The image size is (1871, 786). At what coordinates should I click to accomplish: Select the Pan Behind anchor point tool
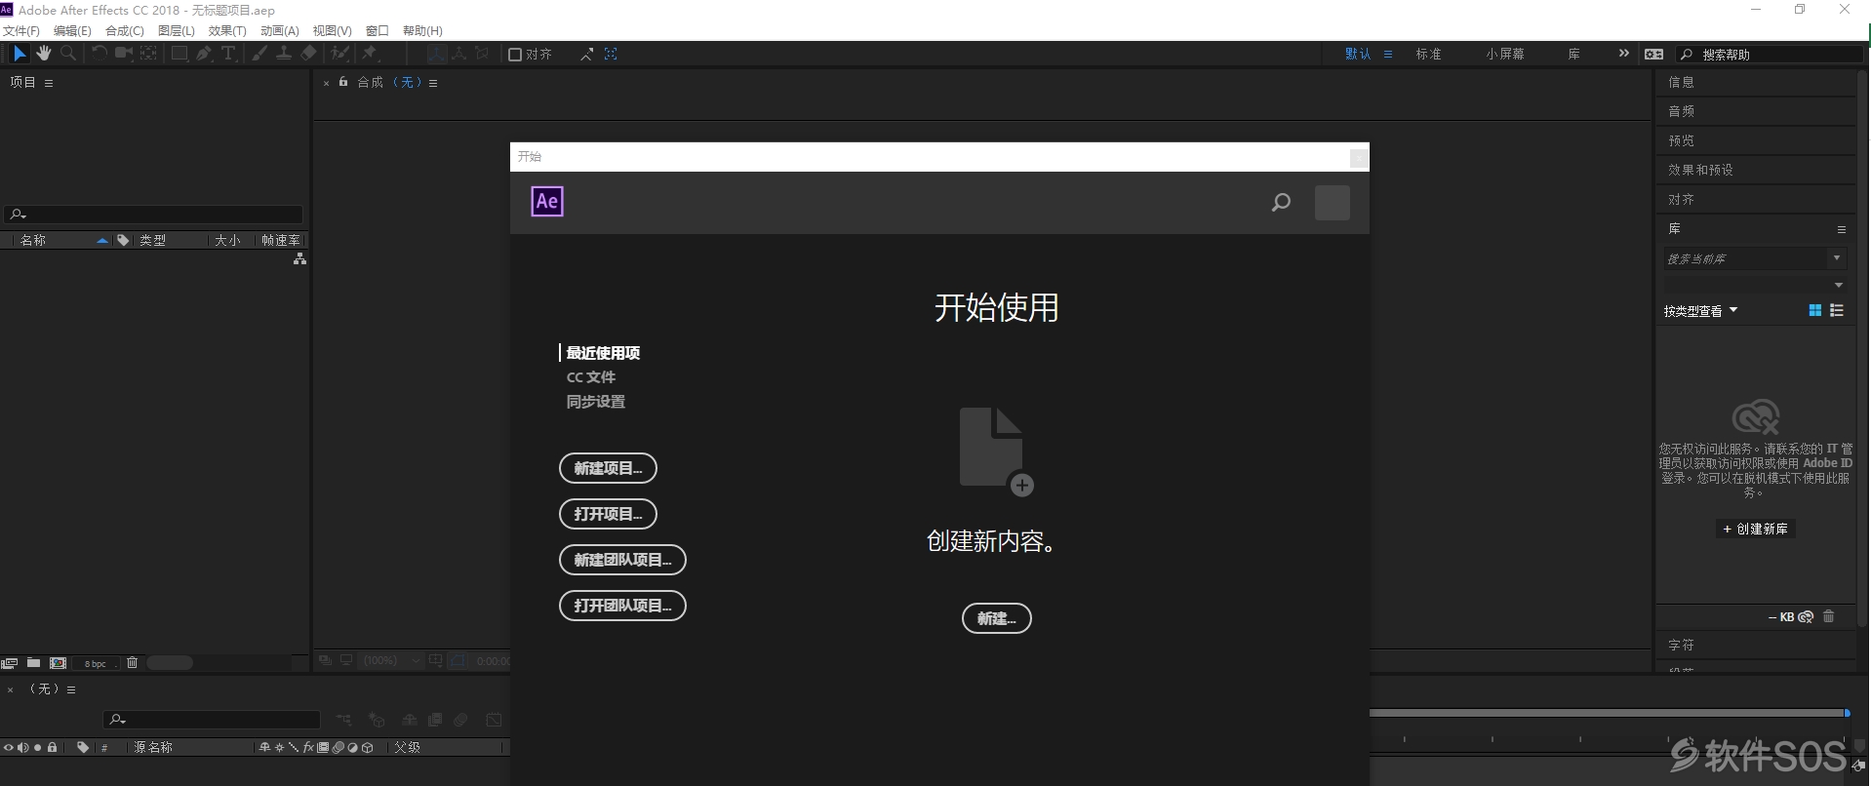149,54
